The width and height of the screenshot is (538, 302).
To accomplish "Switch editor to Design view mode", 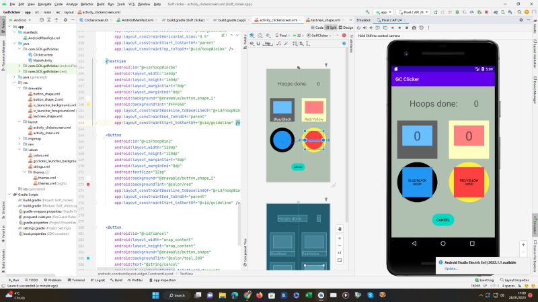I will click(x=346, y=28).
